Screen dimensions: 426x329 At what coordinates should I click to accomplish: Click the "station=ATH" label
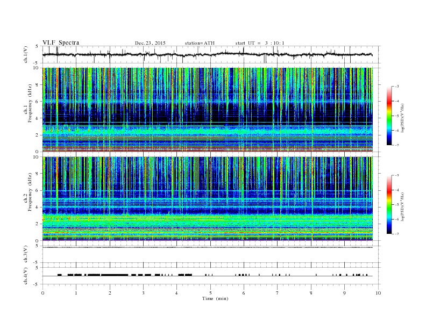pos(200,43)
